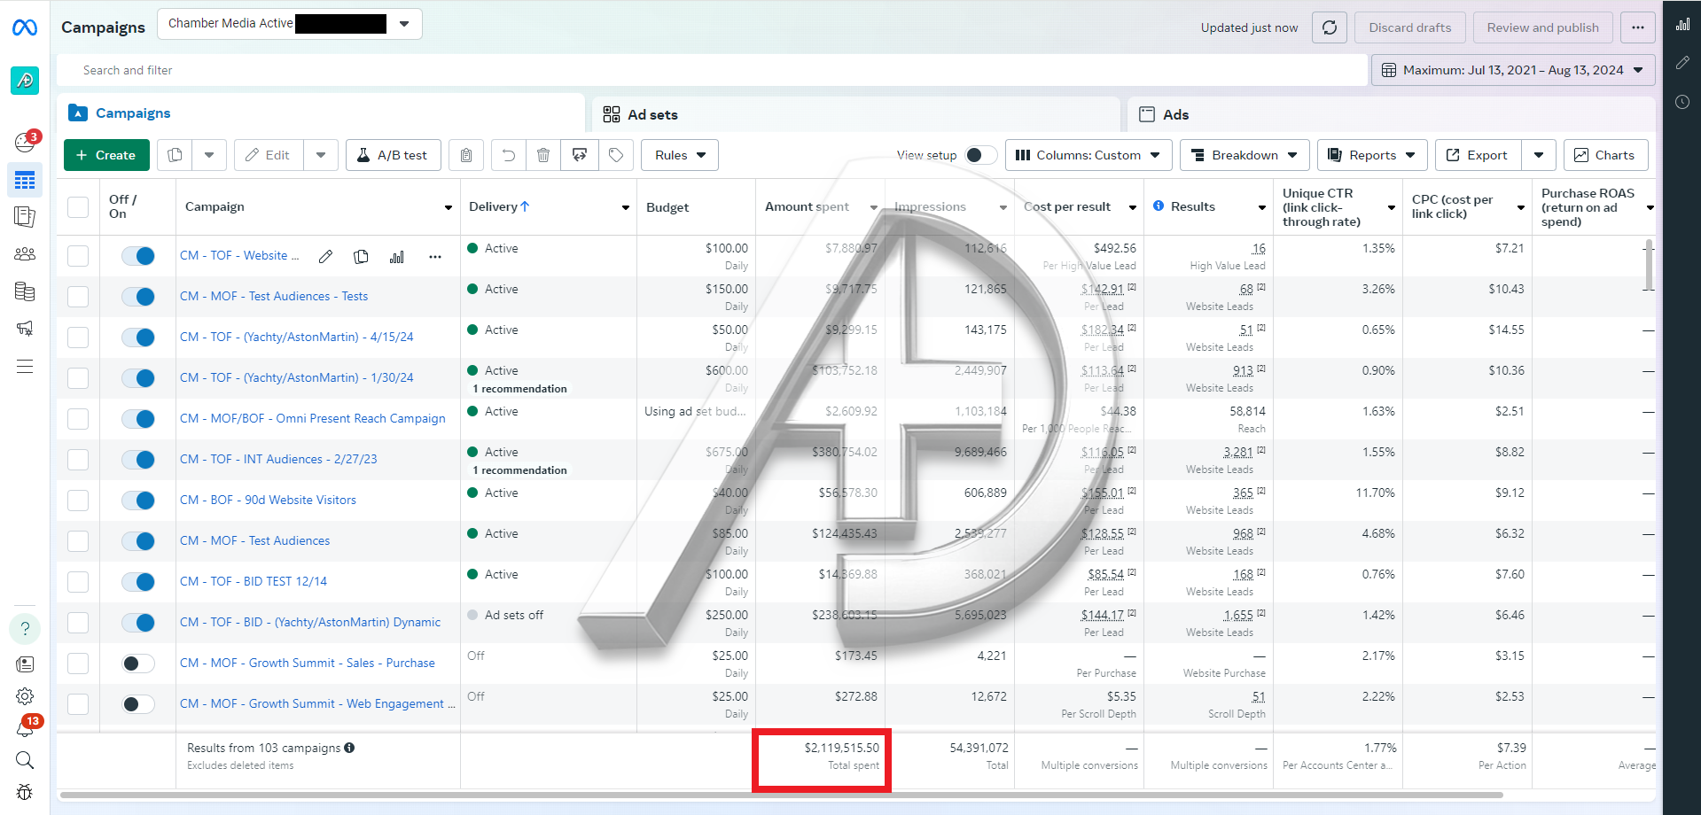Click the duplicate campaign icon in toolbar
1701x815 pixels.
[x=176, y=155]
